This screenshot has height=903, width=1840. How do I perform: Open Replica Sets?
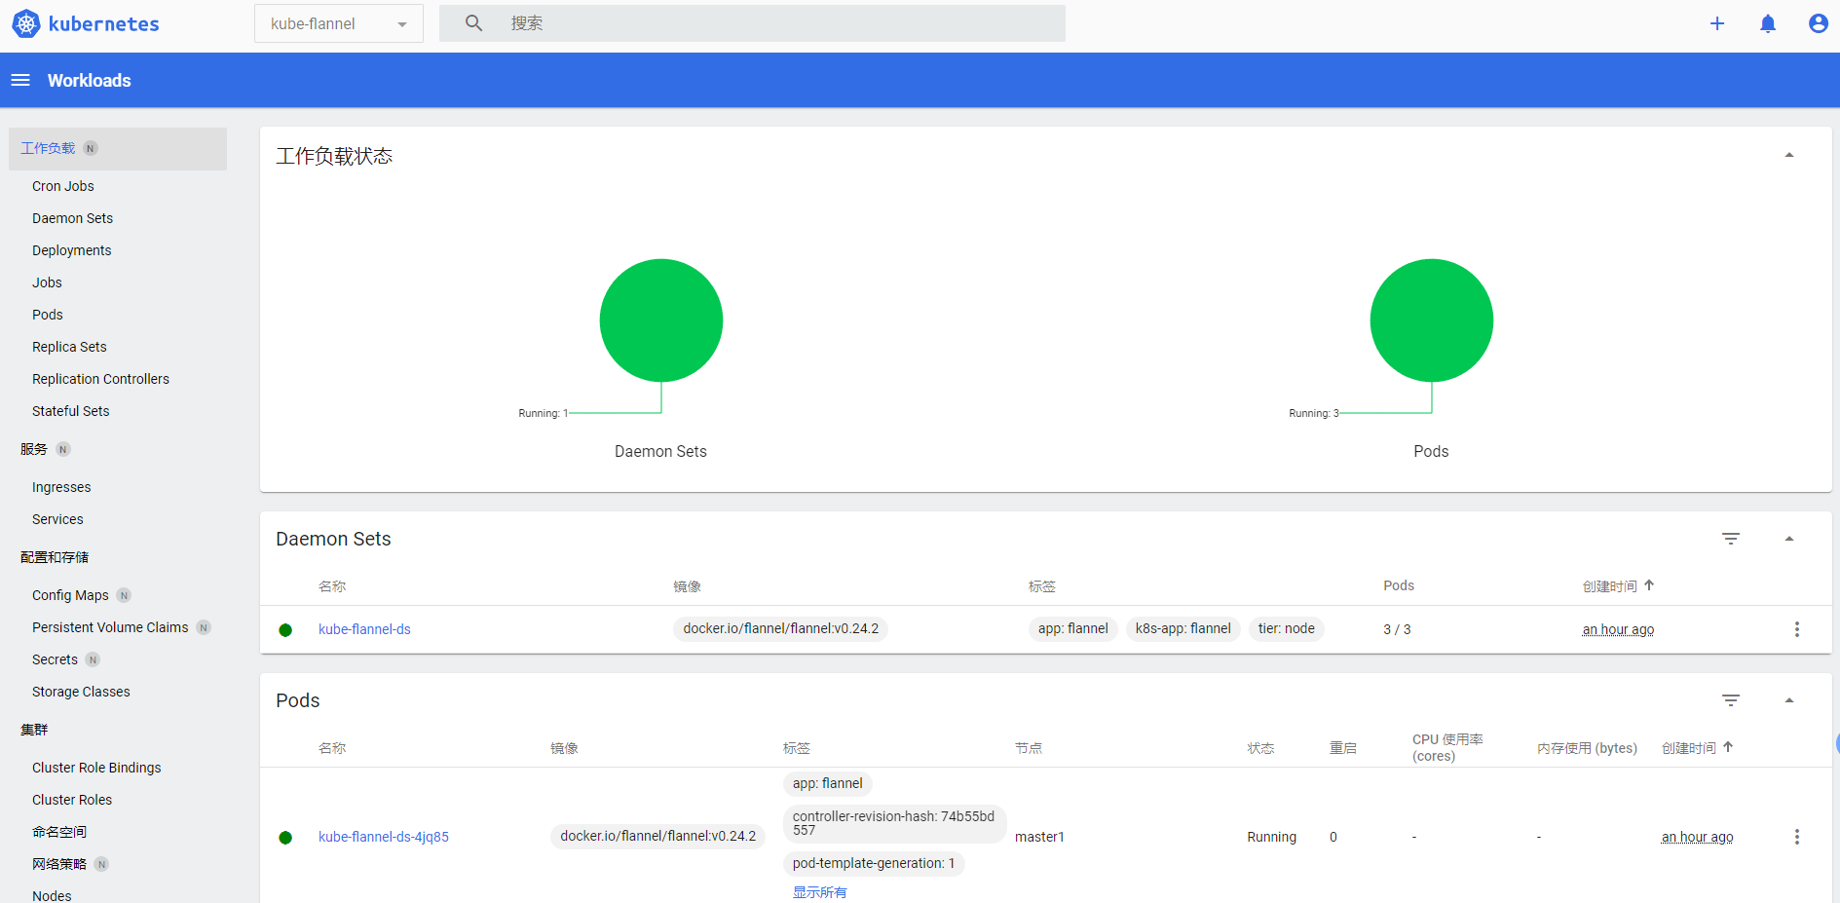(69, 347)
